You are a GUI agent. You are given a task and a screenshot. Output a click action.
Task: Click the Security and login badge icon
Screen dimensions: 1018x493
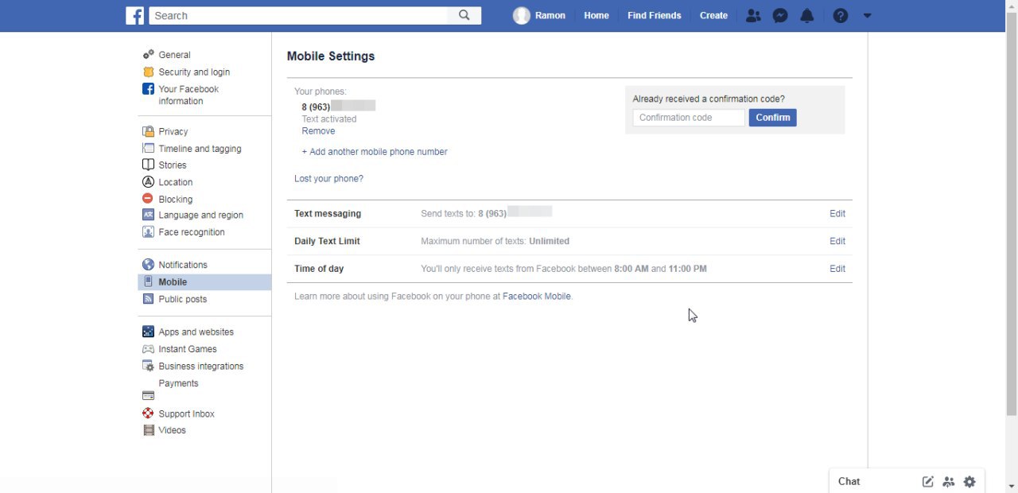pyautogui.click(x=148, y=72)
